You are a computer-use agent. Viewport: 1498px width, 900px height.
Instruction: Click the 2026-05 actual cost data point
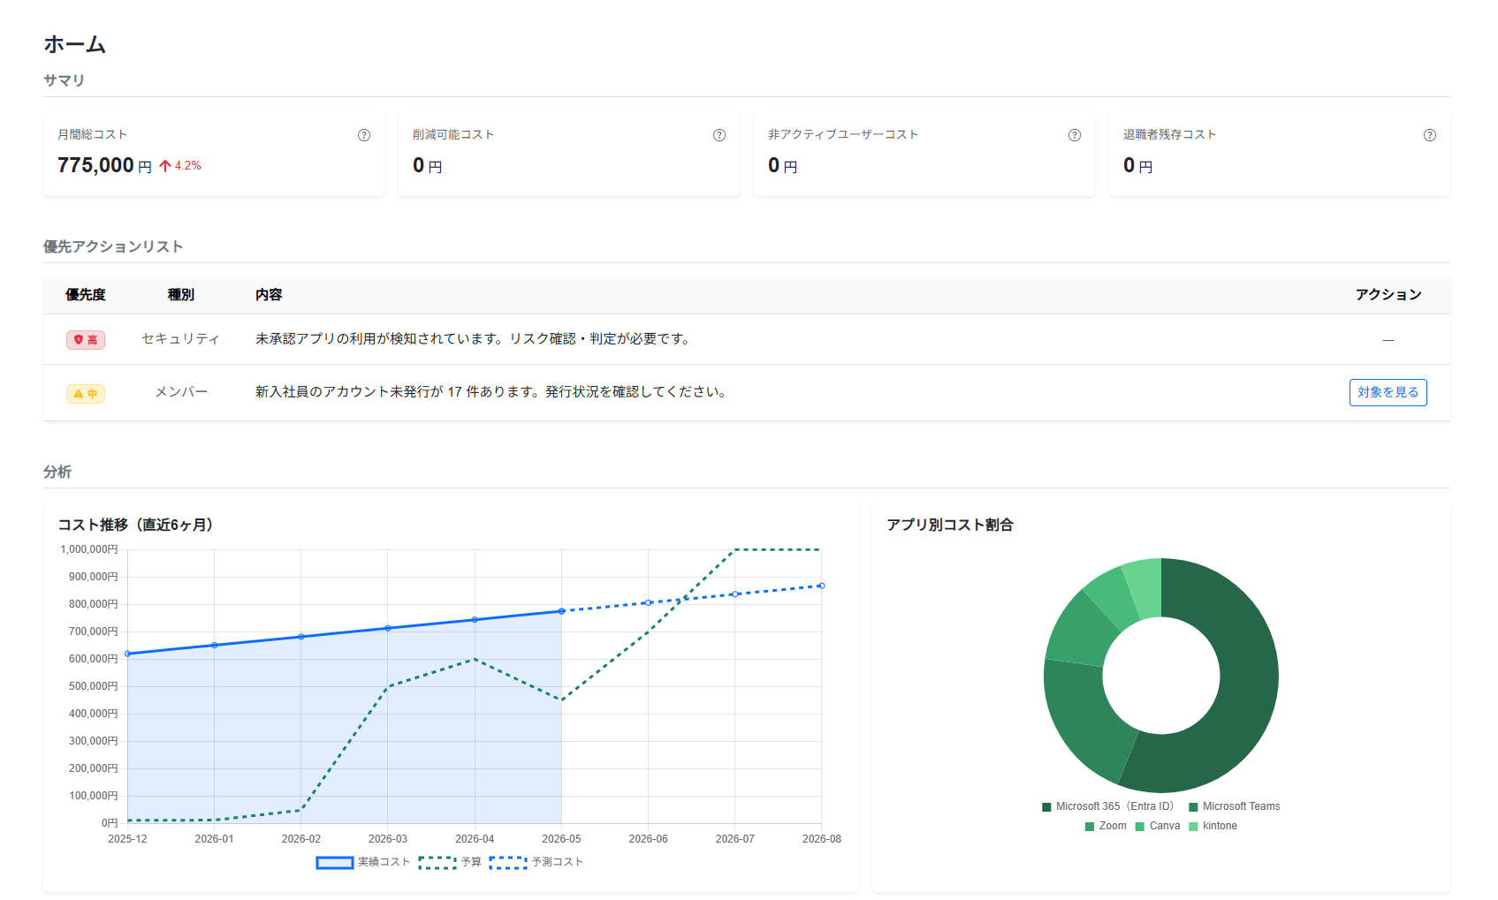click(x=561, y=611)
